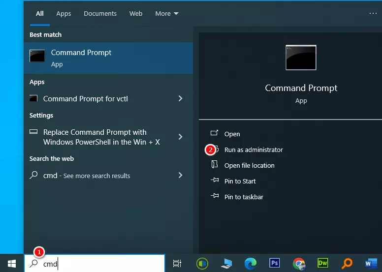
Task: Open Command Prompt for vctl result
Action: [108, 98]
